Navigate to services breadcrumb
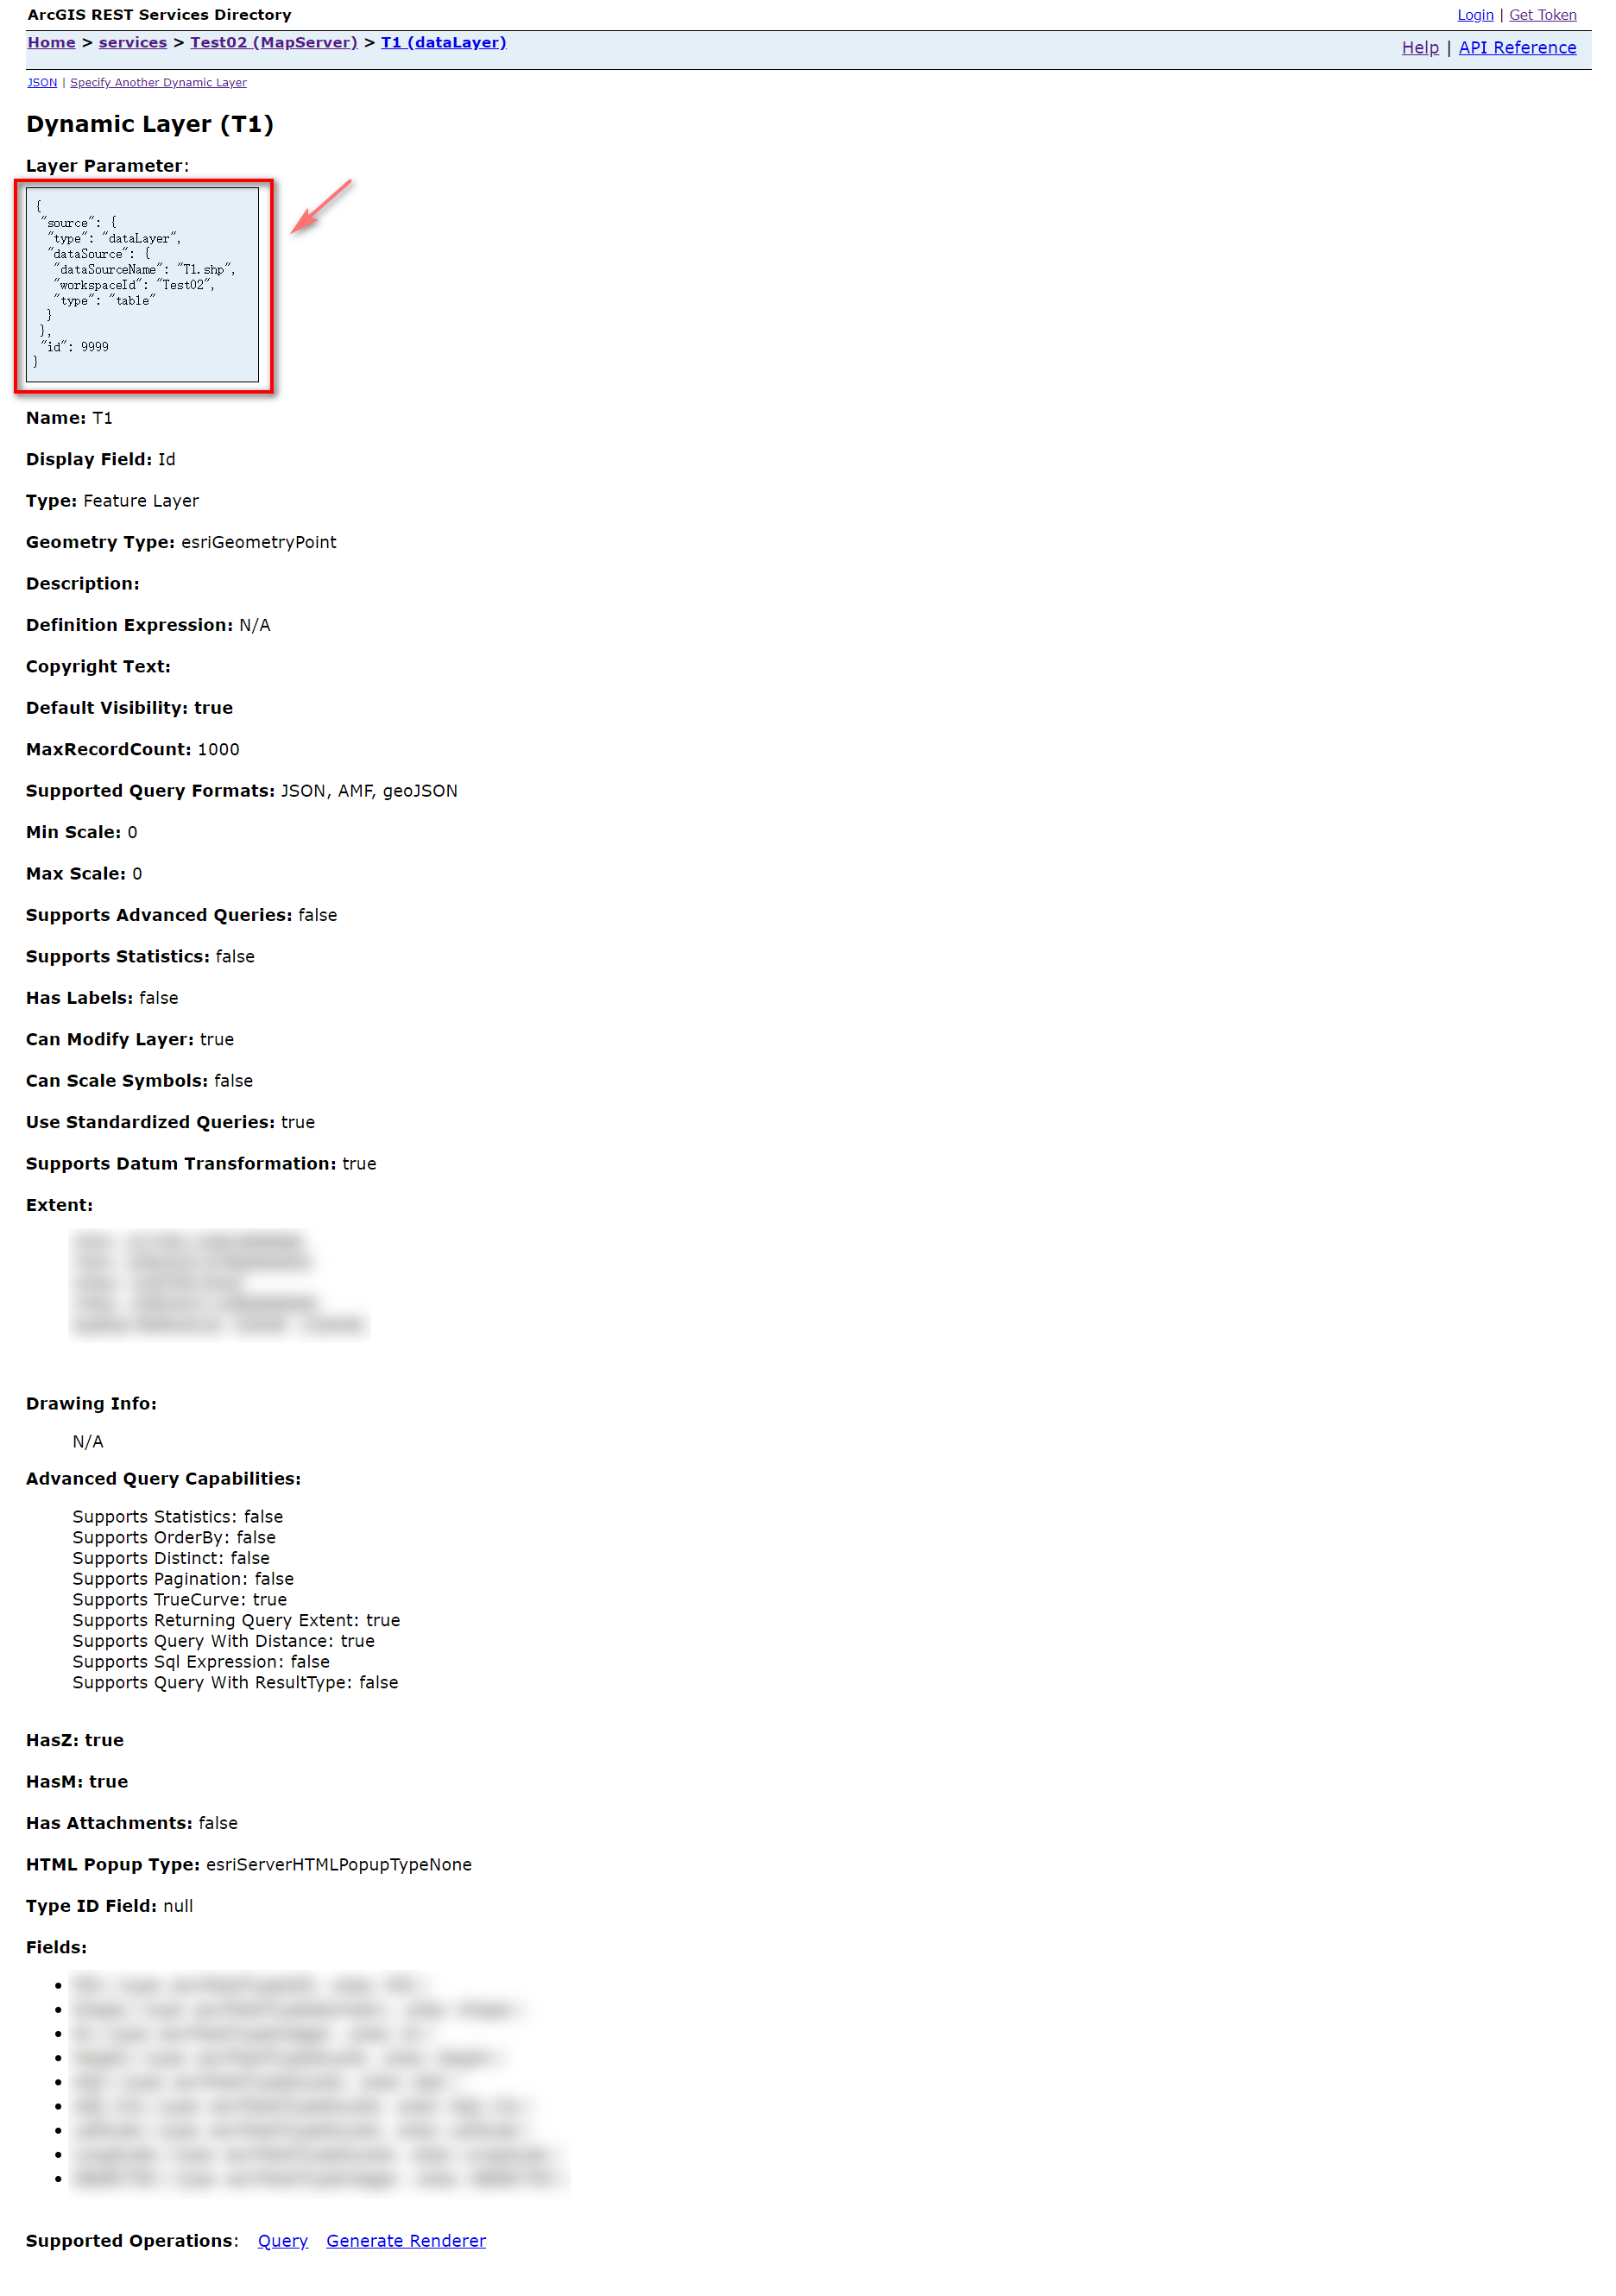This screenshot has height=2296, width=1616. tap(132, 42)
